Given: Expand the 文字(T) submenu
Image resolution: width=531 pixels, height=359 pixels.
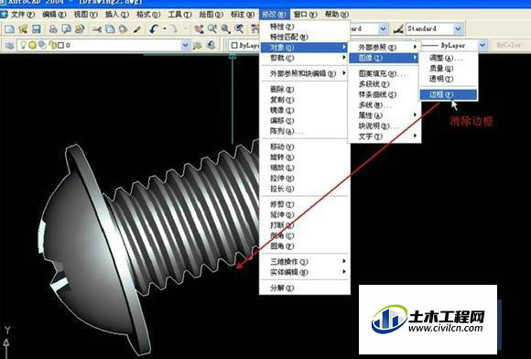Looking at the screenshot, I should coord(385,136).
